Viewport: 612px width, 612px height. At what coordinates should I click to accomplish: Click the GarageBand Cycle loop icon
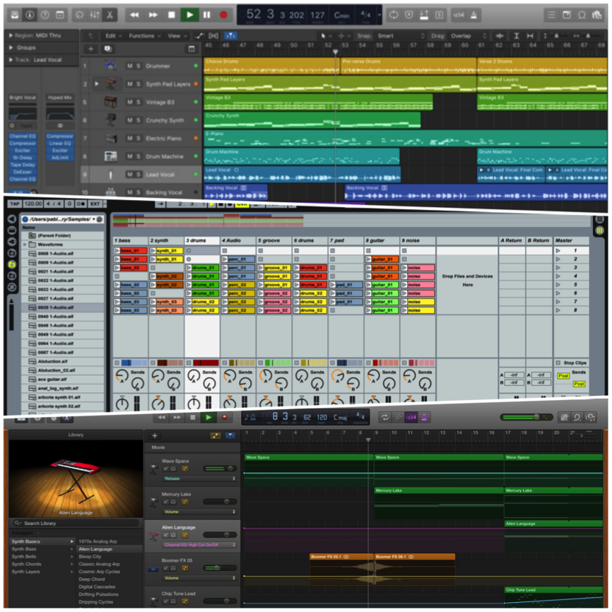coord(385,417)
